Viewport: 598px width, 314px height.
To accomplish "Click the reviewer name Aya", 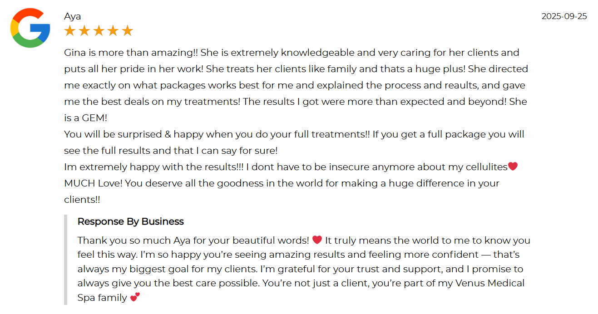I will coord(73,16).
